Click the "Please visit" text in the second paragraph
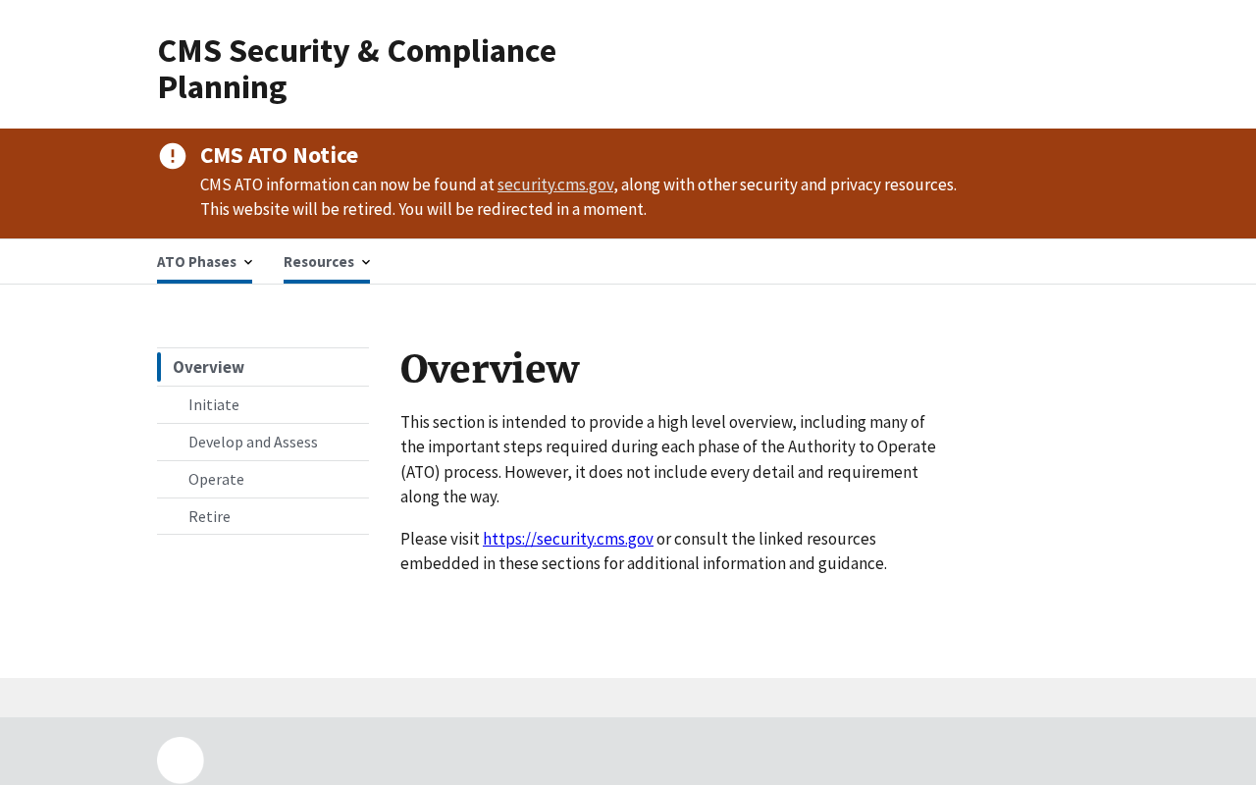Image resolution: width=1256 pixels, height=785 pixels. click(x=440, y=539)
